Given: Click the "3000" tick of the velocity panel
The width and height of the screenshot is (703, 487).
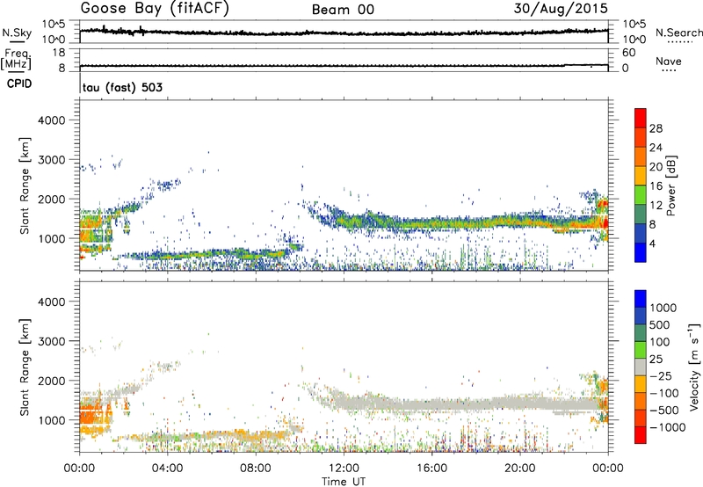Looking at the screenshot, I should point(52,341).
